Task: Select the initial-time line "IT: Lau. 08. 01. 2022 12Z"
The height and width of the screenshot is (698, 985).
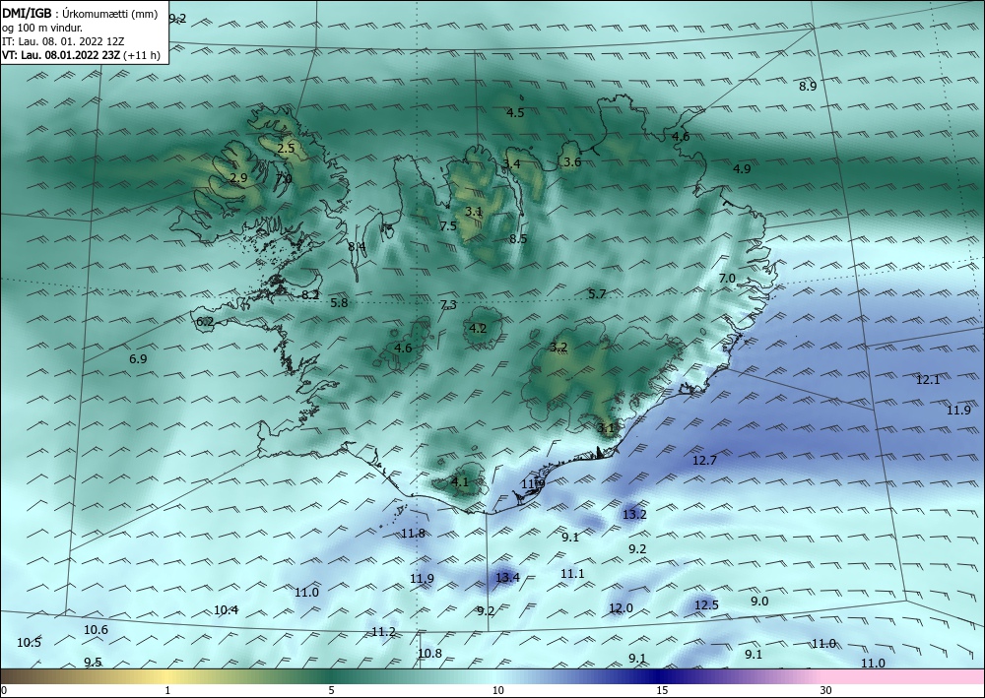Action: pyautogui.click(x=63, y=41)
